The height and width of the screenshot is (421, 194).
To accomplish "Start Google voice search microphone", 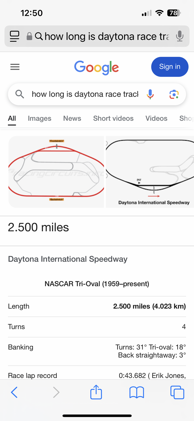I will pos(150,94).
